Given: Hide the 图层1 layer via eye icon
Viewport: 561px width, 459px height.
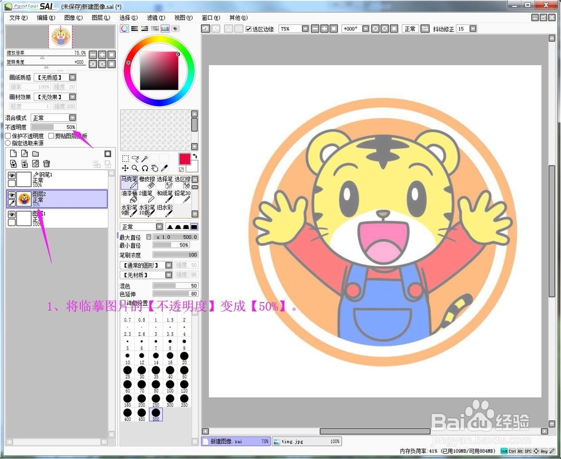Looking at the screenshot, I should (x=12, y=215).
